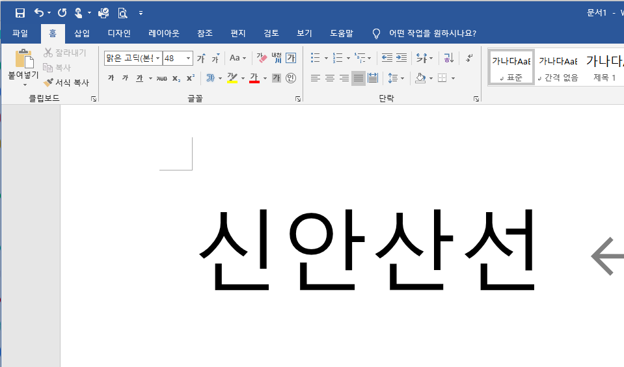Viewport: 624px width, 367px height.
Task: Open the phonetic guide (내천) icon
Action: point(277,58)
